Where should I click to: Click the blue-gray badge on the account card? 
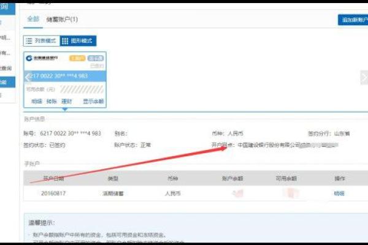[96, 58]
